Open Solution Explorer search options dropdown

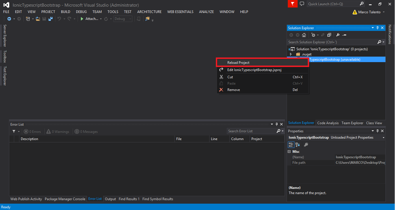[383, 42]
